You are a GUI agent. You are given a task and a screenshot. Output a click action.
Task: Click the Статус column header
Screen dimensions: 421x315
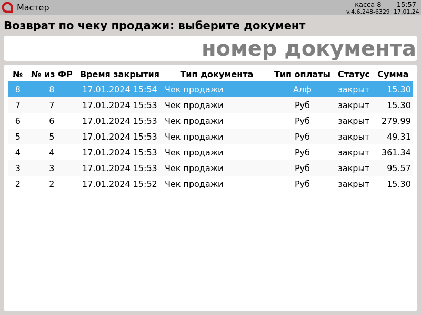coord(354,75)
